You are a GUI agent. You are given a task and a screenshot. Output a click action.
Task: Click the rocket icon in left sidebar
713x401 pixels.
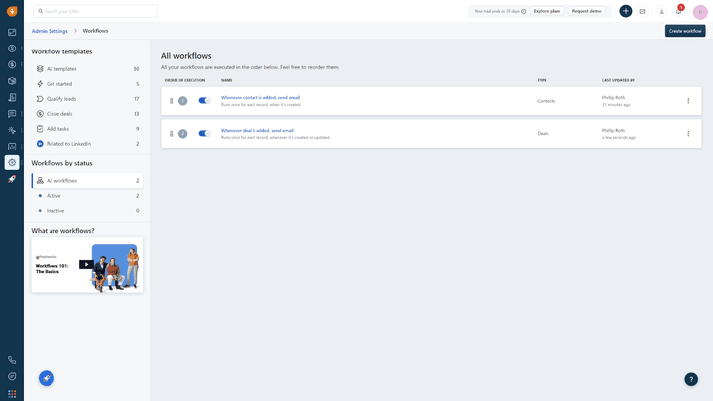click(x=12, y=179)
